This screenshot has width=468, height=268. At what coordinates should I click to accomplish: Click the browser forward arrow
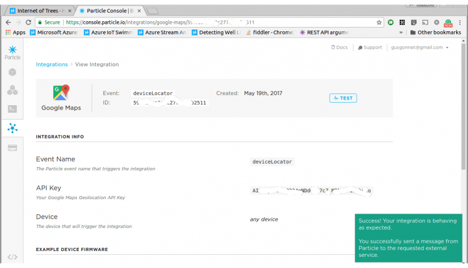(18, 22)
